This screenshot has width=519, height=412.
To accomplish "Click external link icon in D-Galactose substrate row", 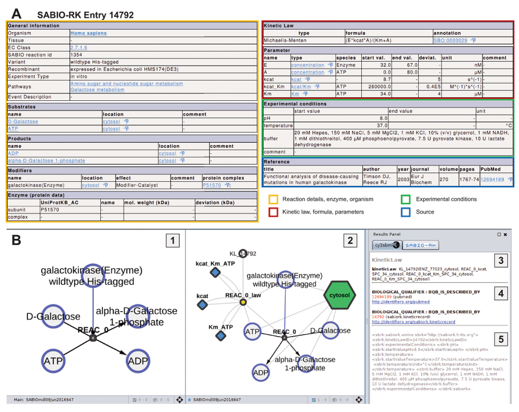I will 126,122.
